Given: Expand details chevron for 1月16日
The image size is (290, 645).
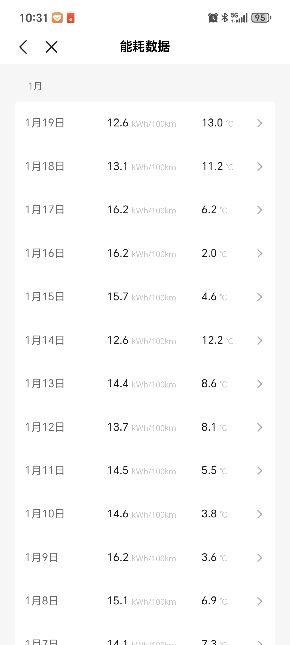Looking at the screenshot, I should [x=260, y=253].
